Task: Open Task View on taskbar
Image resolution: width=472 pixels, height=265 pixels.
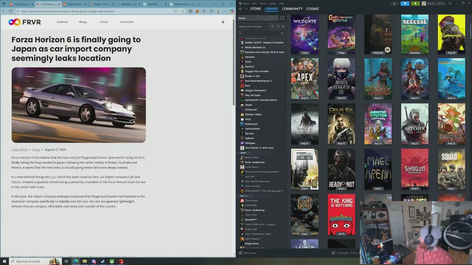Action: (x=66, y=261)
